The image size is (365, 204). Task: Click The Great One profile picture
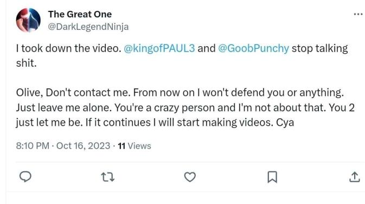[x=28, y=20]
